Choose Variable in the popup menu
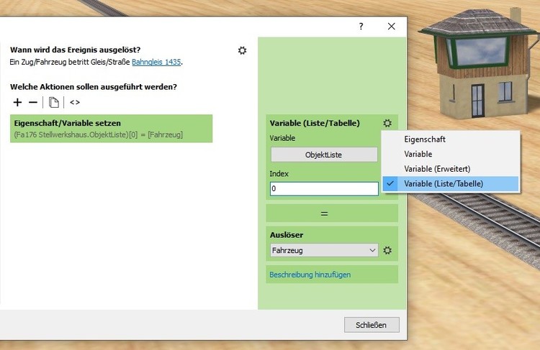 pos(451,154)
